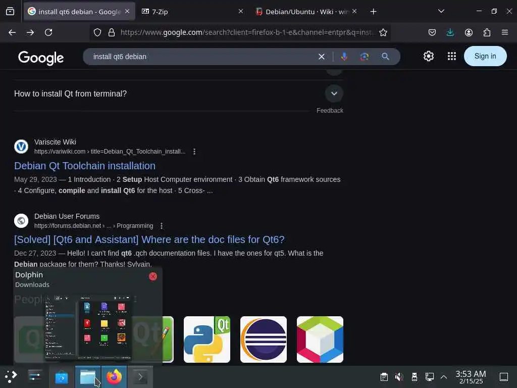Open Firefox account menu

(469, 32)
